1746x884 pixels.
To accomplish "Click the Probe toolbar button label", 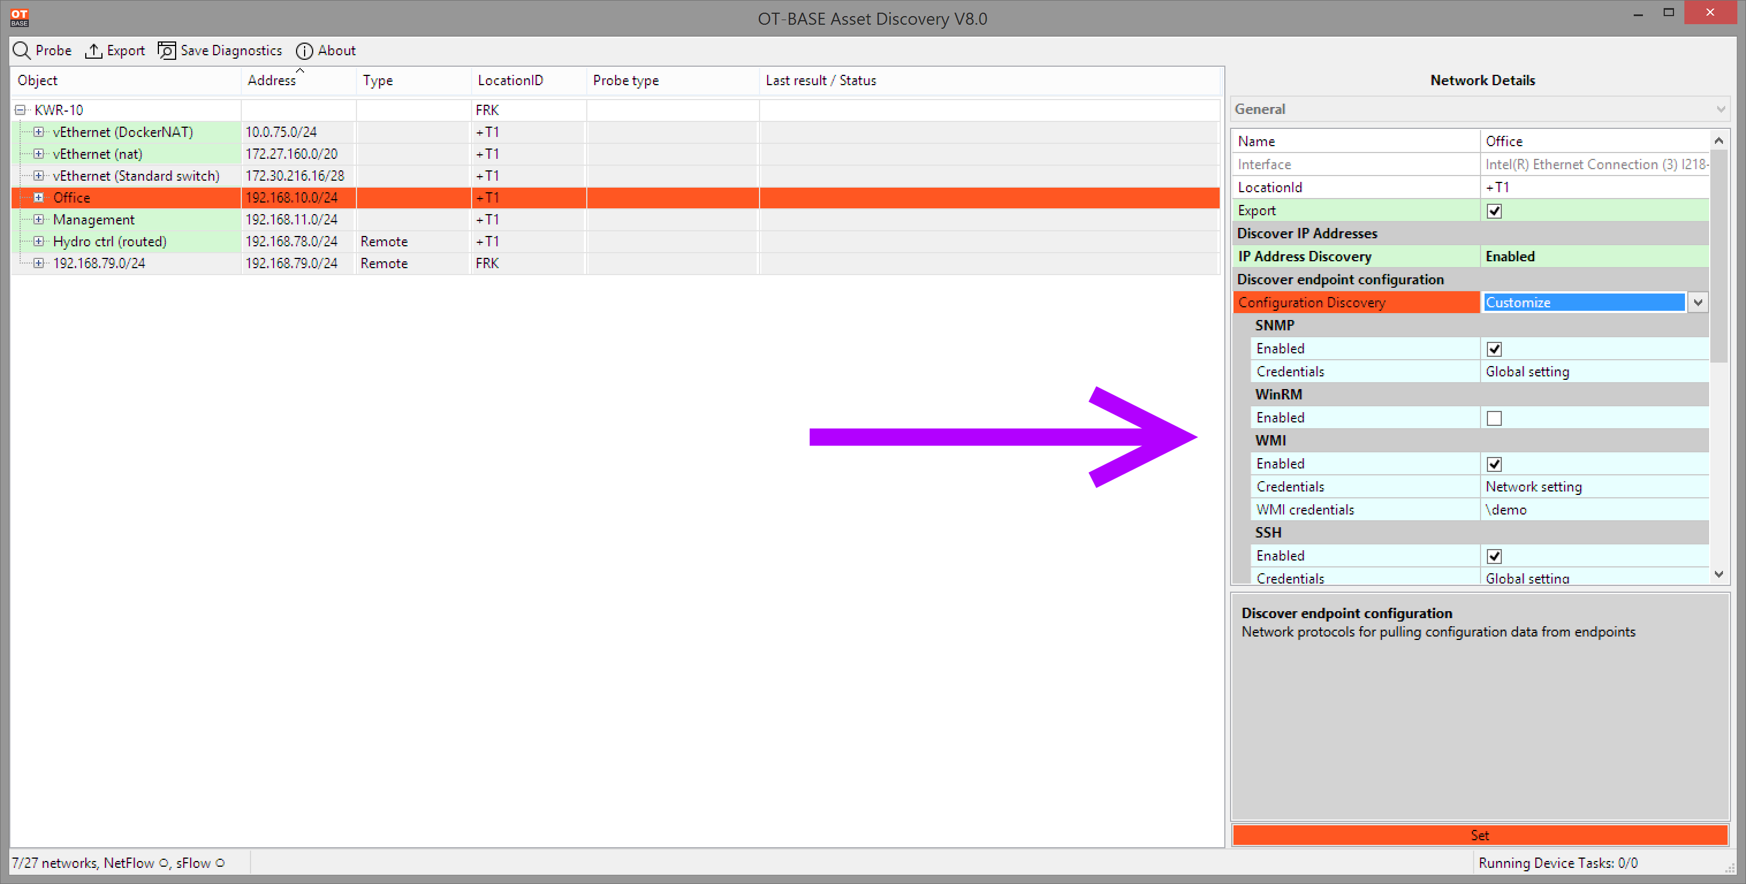I will point(54,51).
